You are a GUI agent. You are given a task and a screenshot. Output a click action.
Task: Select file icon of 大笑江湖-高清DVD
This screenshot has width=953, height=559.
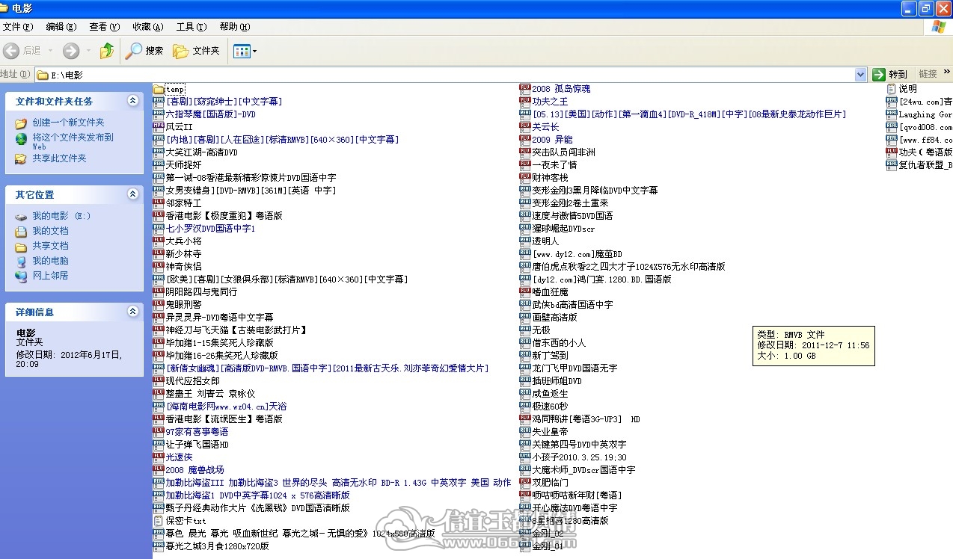pos(159,152)
